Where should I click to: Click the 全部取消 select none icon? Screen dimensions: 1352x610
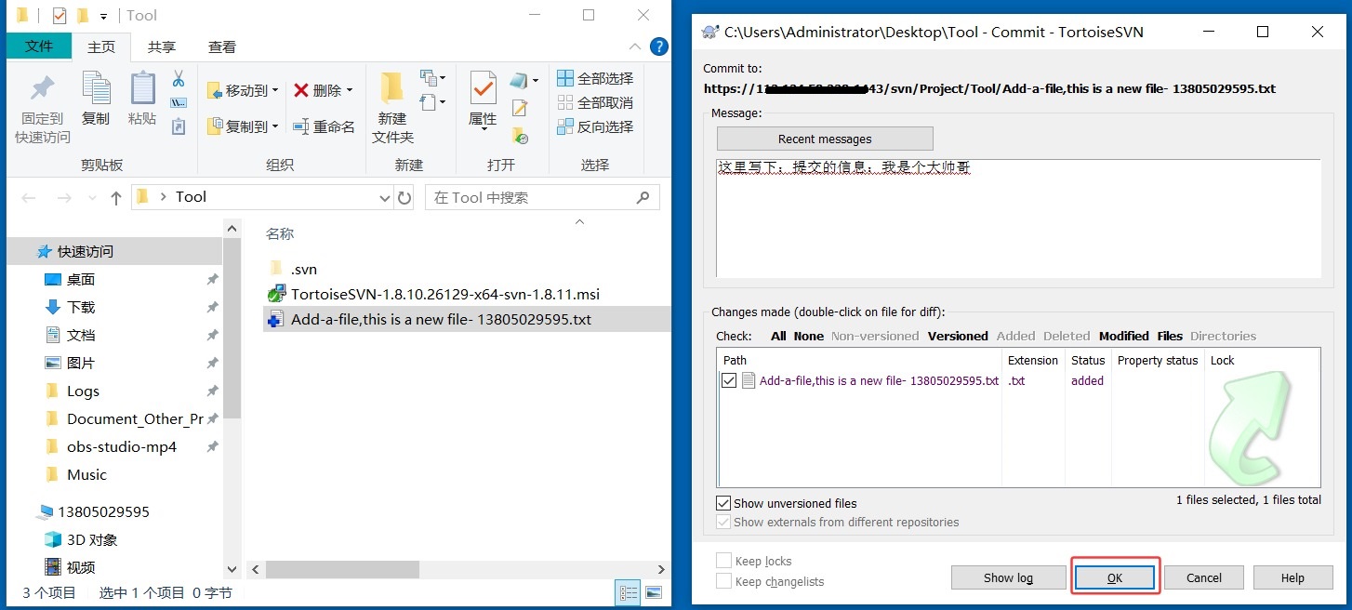point(565,102)
